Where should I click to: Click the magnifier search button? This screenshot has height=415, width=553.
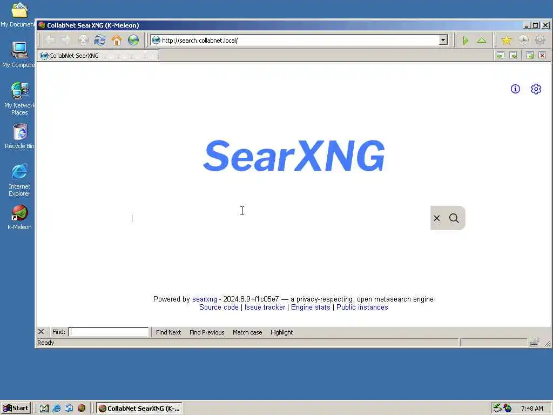pos(454,218)
